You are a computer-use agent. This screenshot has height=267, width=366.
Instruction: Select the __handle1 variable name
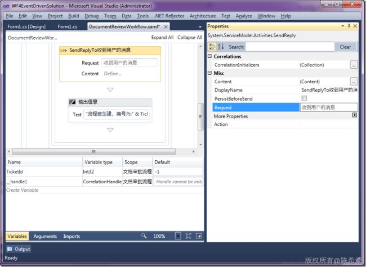coord(16,182)
